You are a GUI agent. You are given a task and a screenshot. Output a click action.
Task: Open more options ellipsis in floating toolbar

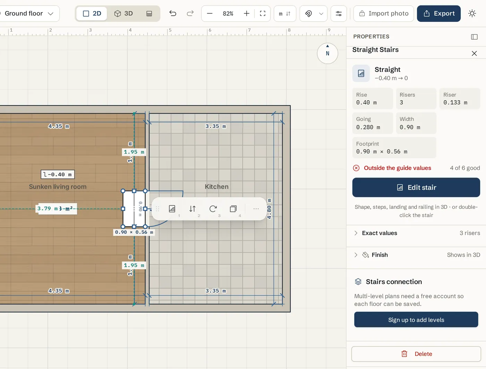[256, 209]
